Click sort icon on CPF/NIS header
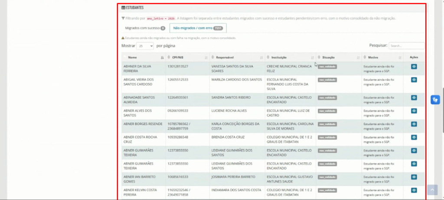The image size is (444, 200). click(x=206, y=57)
